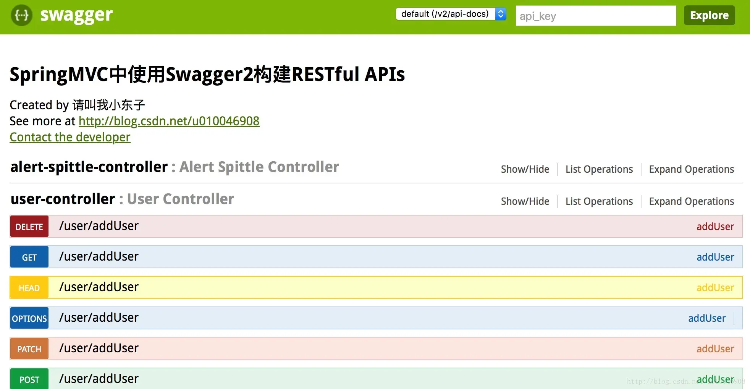Expand the alert-spittle-controller section heading
750x389 pixels.
tap(89, 167)
